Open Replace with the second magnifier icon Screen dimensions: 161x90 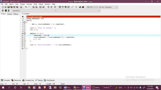(36, 7)
